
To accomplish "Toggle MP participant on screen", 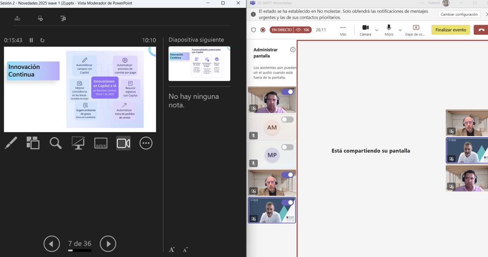I will click(x=288, y=147).
